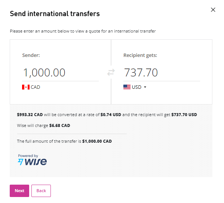Click the $0.74 USD exchange rate text

tap(111, 115)
